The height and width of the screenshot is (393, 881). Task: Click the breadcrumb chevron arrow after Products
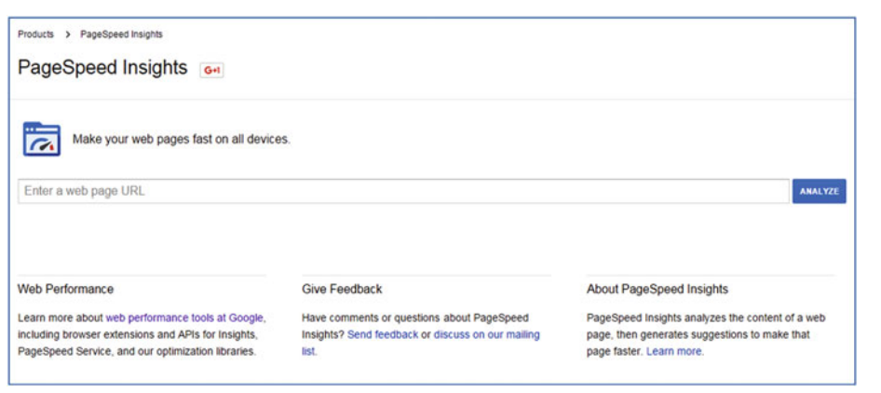click(x=67, y=34)
